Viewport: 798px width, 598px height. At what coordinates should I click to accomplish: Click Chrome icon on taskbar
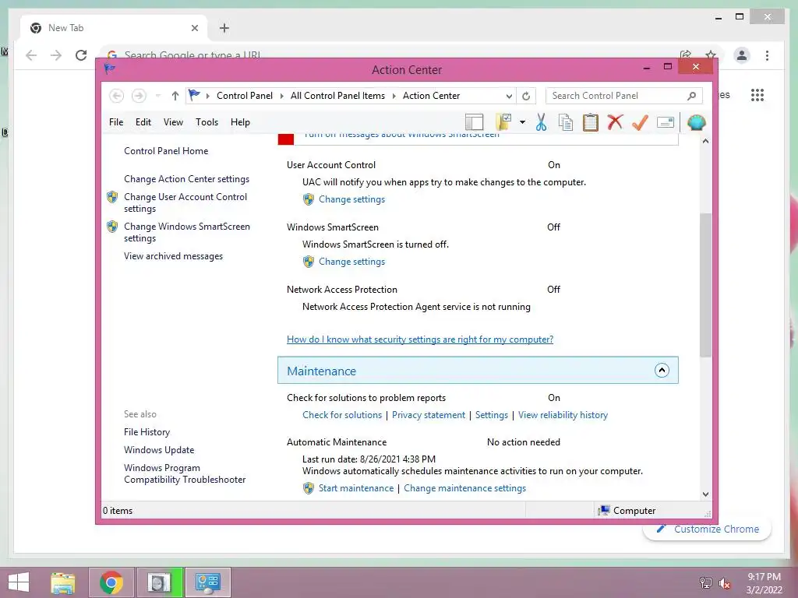click(x=111, y=582)
